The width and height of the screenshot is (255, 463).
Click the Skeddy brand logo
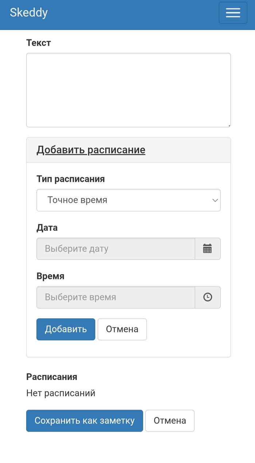pyautogui.click(x=29, y=13)
